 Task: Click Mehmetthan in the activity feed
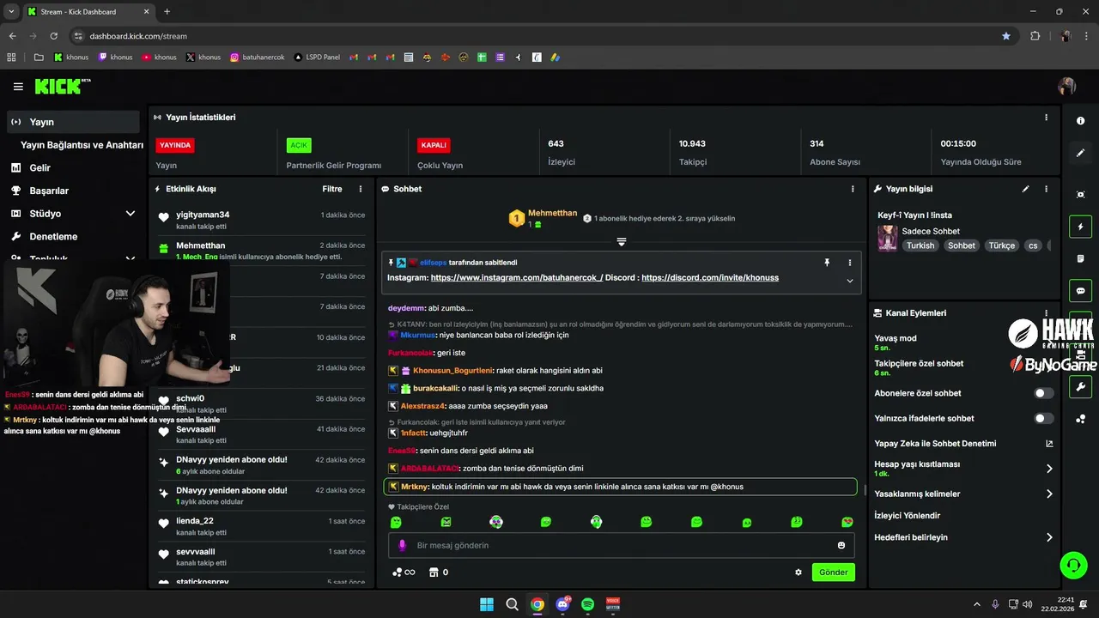click(201, 245)
